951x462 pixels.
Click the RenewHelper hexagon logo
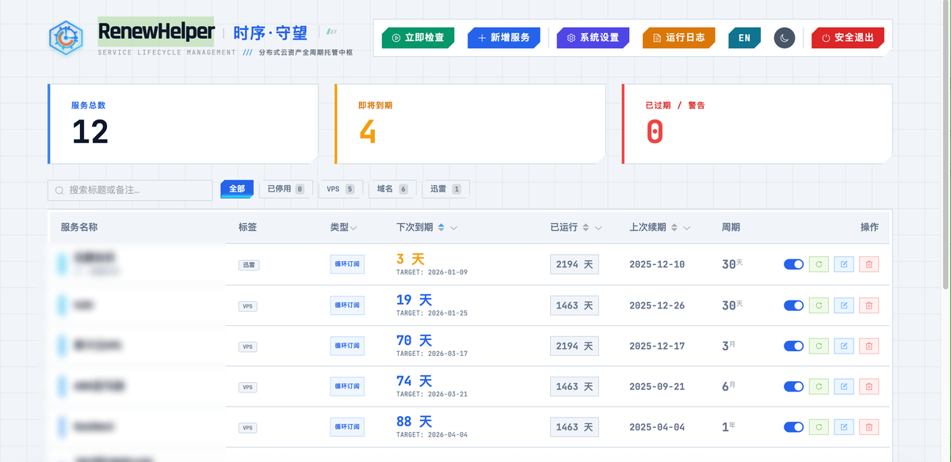click(66, 37)
